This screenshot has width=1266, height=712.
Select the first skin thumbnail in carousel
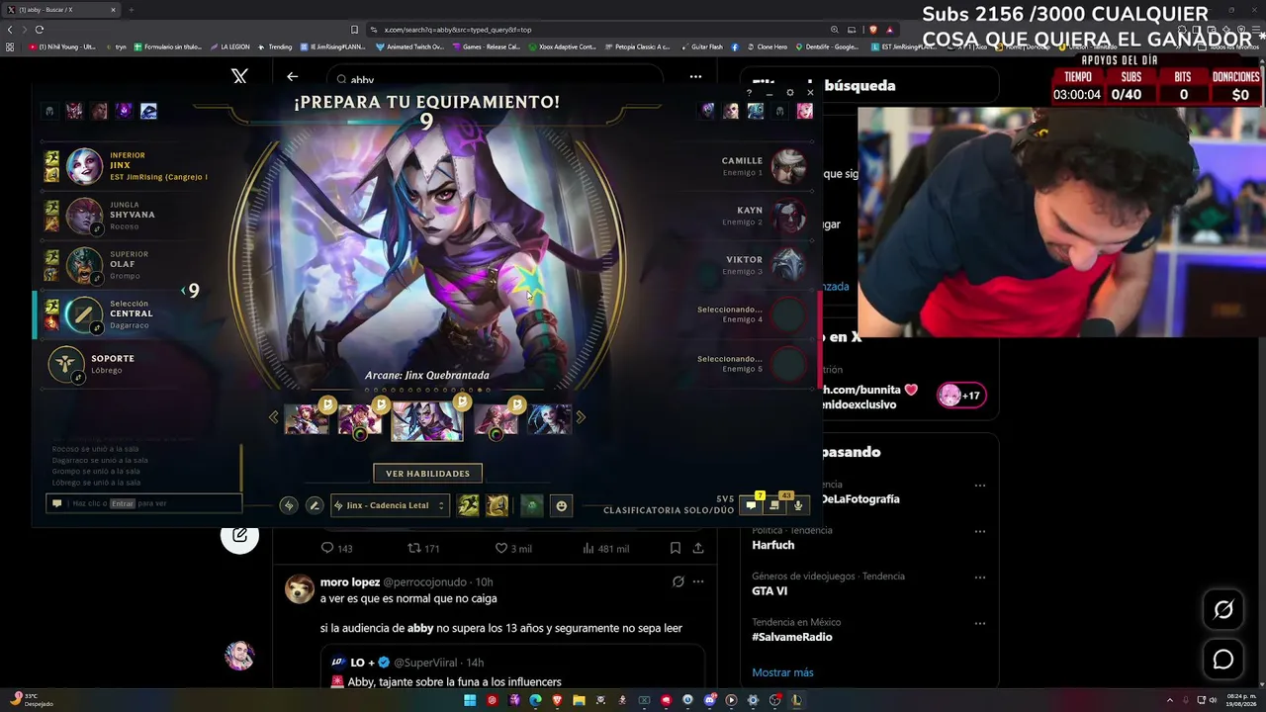pyautogui.click(x=307, y=419)
